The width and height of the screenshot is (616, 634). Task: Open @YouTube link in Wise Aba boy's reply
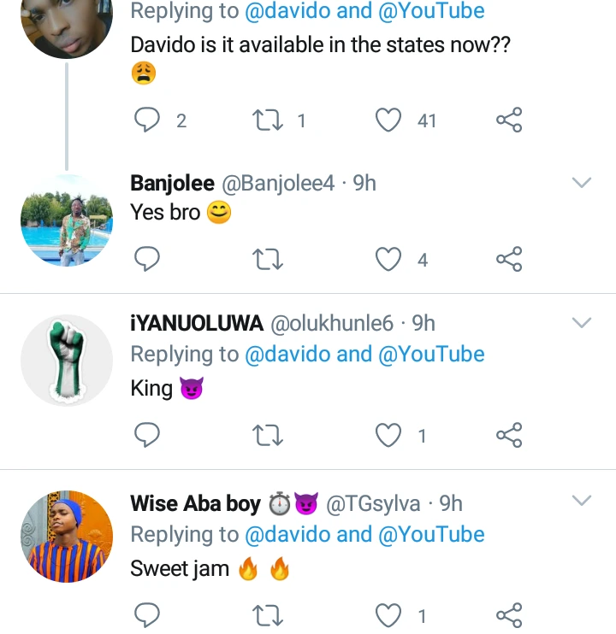tap(431, 535)
